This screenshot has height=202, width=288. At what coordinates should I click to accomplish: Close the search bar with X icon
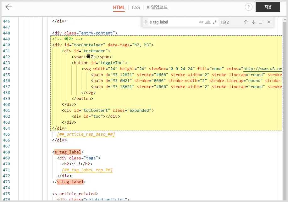269,22
